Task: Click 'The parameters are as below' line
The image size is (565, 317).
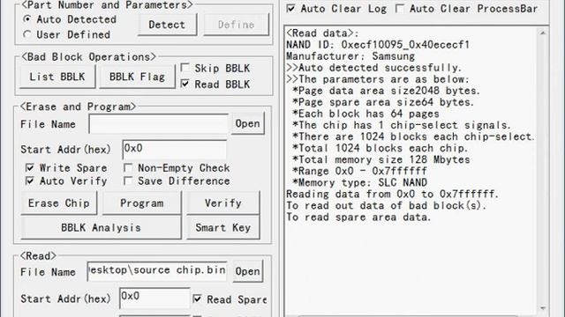Action: point(378,79)
